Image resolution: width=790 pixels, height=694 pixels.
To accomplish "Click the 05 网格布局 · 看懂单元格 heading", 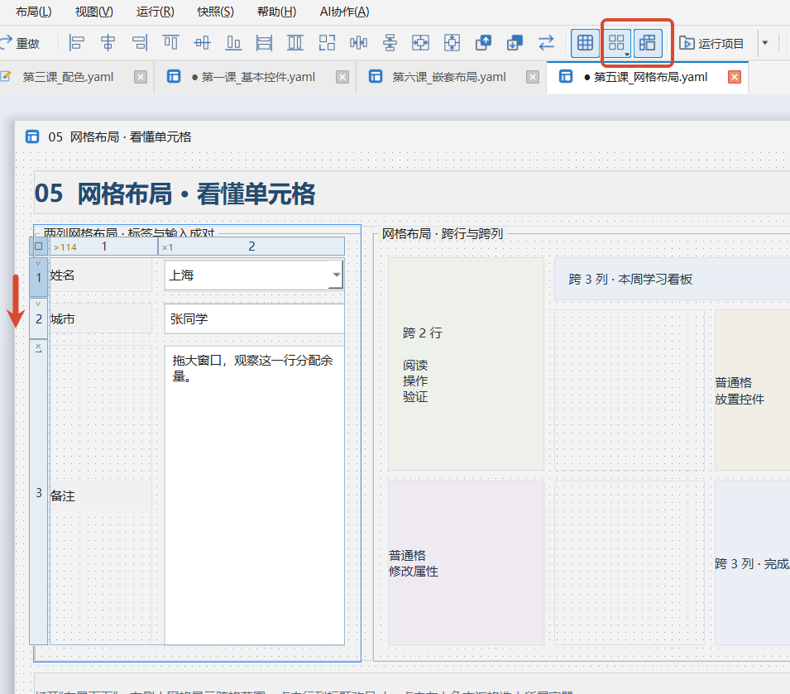I will 175,194.
